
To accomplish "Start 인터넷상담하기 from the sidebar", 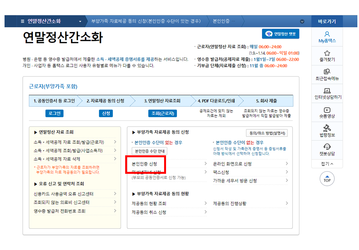I will pos(327,94).
